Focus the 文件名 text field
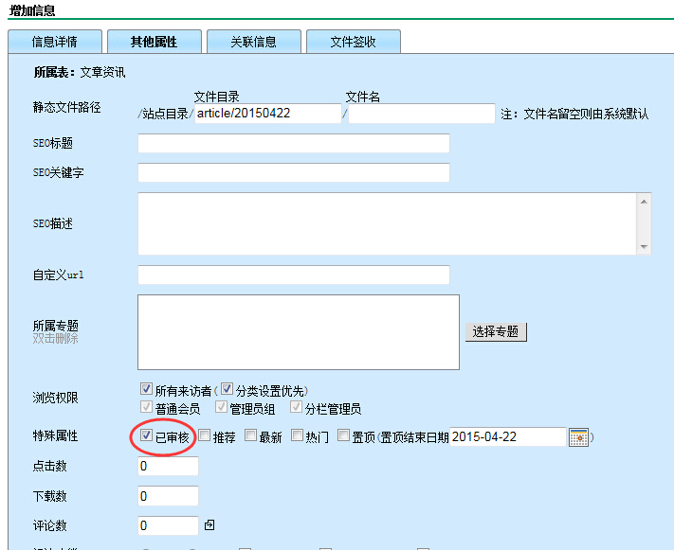This screenshot has height=550, width=674. [x=422, y=114]
